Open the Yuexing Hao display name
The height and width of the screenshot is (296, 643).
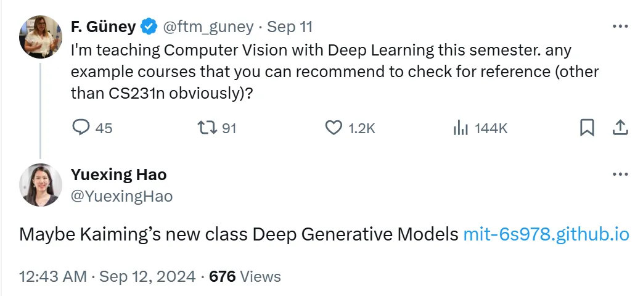tap(119, 175)
